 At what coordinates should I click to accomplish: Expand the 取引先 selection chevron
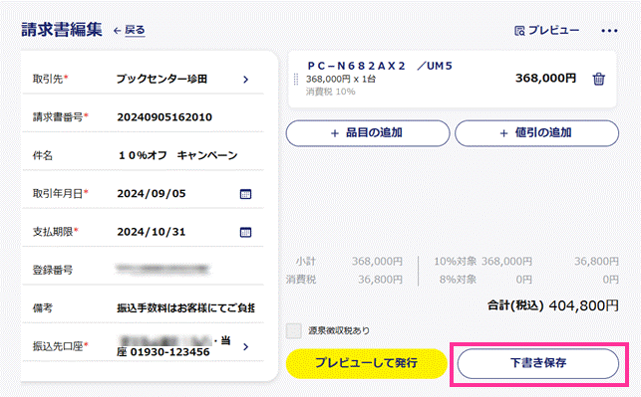[x=245, y=80]
